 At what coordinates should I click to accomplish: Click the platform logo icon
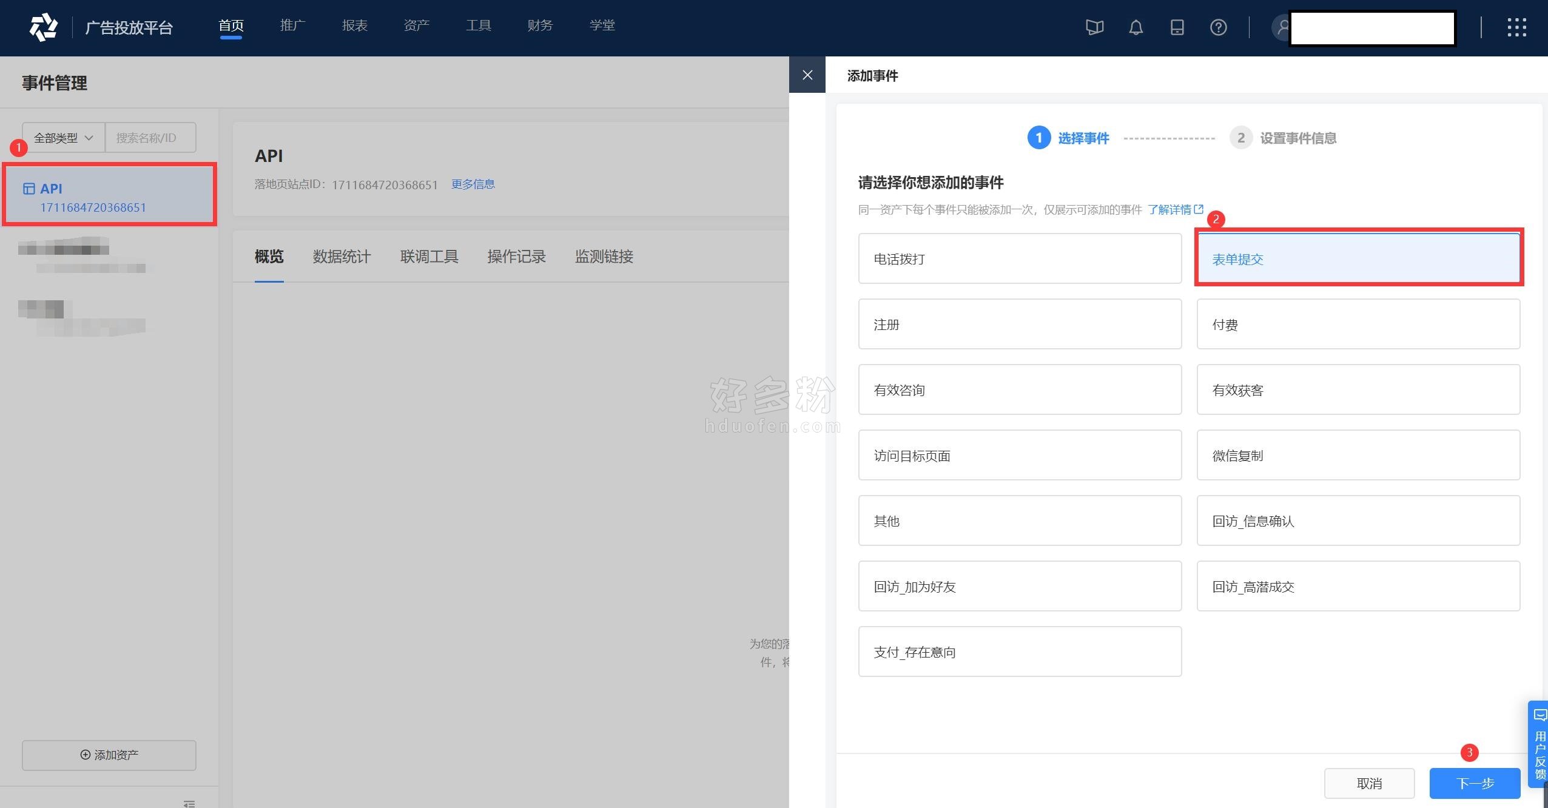point(43,27)
